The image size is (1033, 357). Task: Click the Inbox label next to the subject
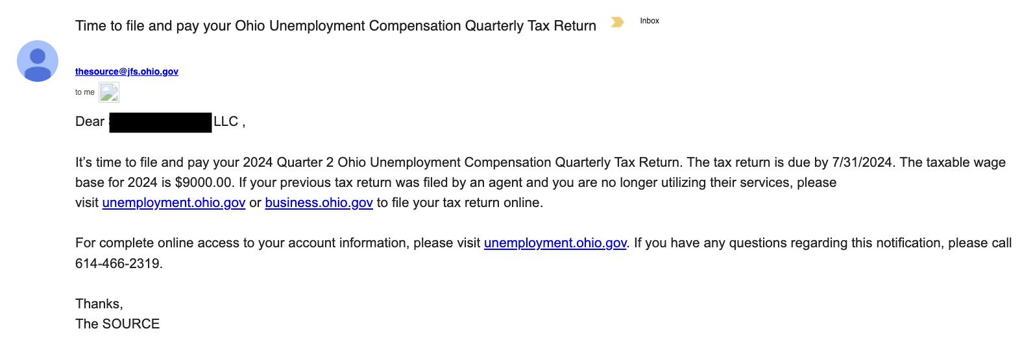[650, 21]
